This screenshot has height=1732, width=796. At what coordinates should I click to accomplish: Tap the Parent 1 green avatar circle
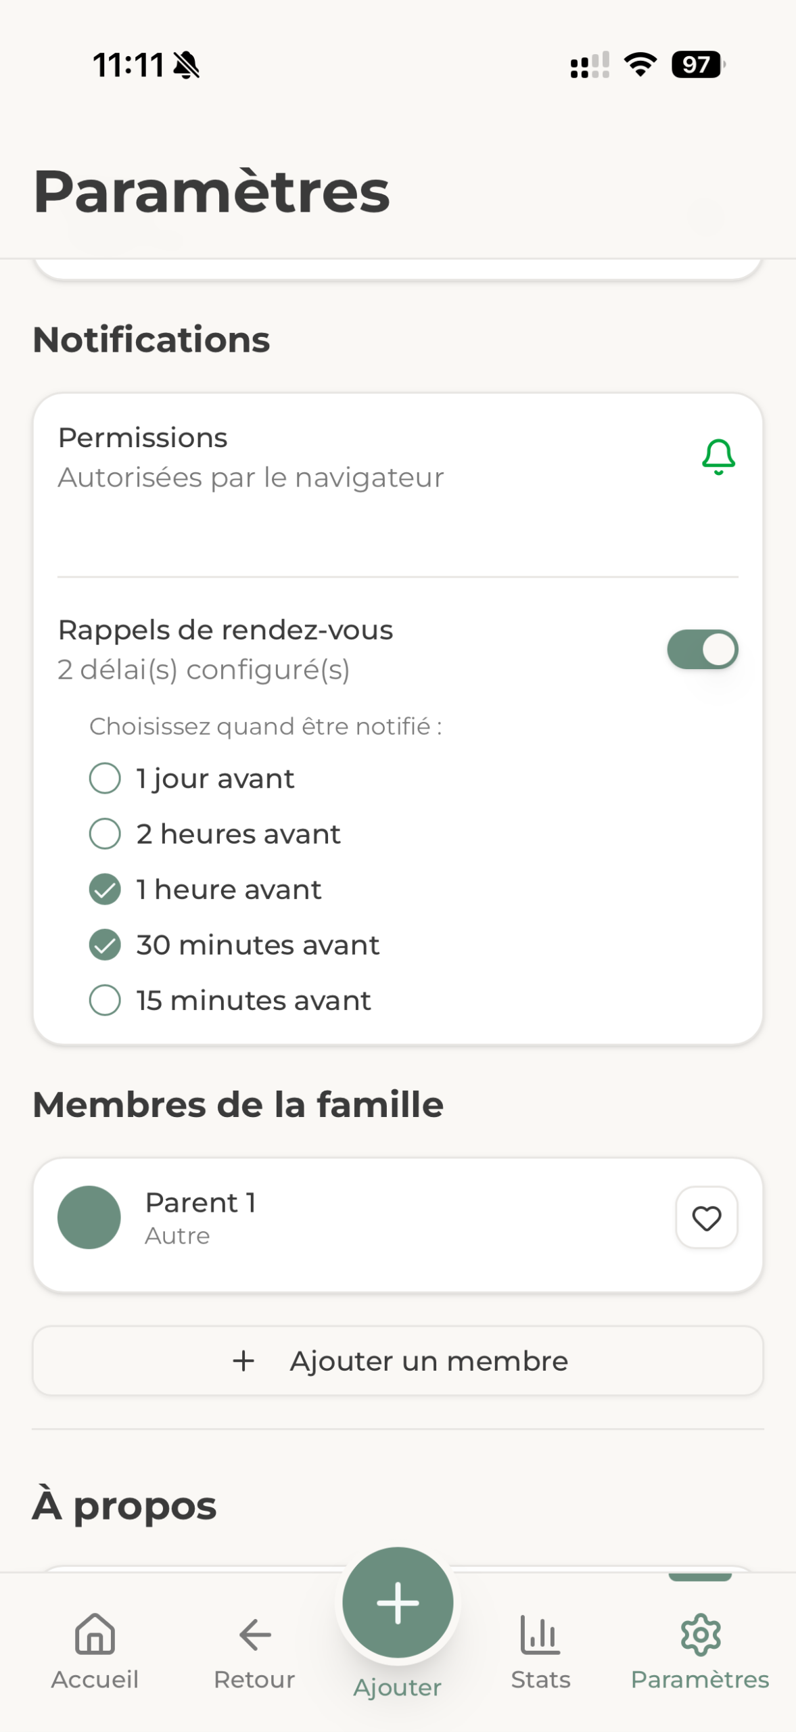coord(89,1217)
